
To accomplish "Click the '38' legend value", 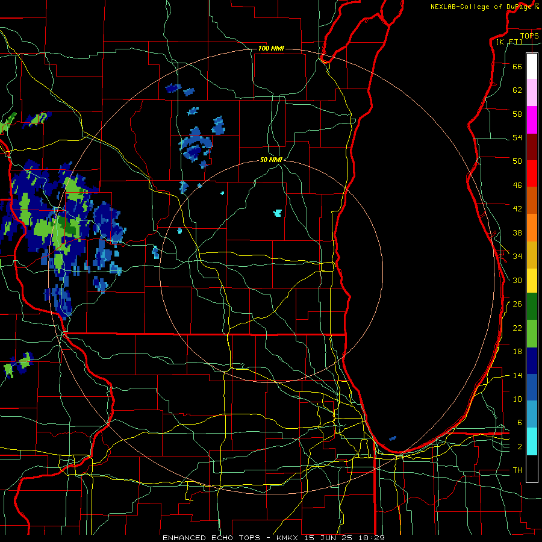I will click(517, 232).
